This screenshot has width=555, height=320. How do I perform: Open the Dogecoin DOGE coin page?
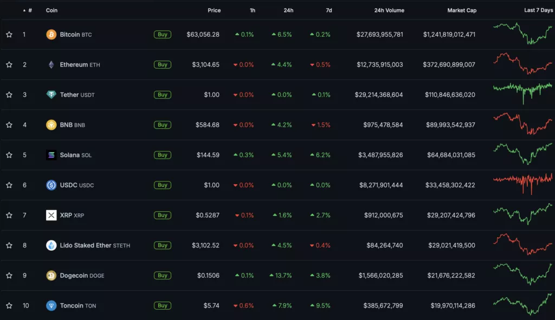[x=82, y=275]
